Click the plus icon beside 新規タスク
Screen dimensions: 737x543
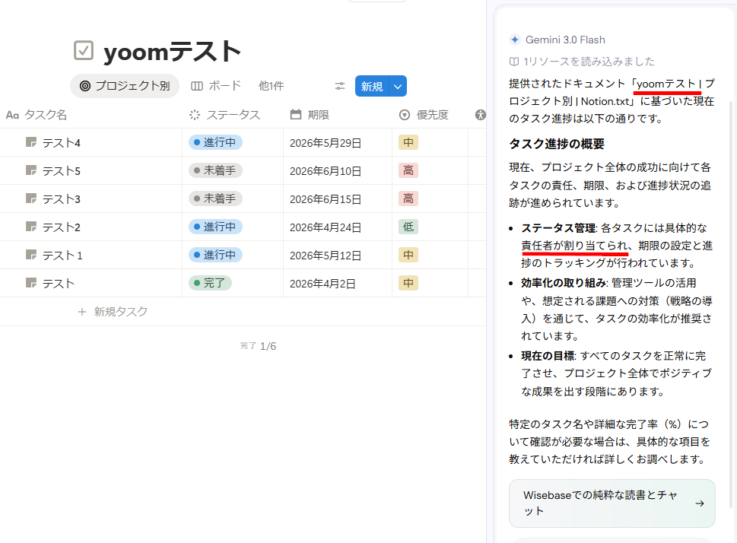click(x=82, y=312)
